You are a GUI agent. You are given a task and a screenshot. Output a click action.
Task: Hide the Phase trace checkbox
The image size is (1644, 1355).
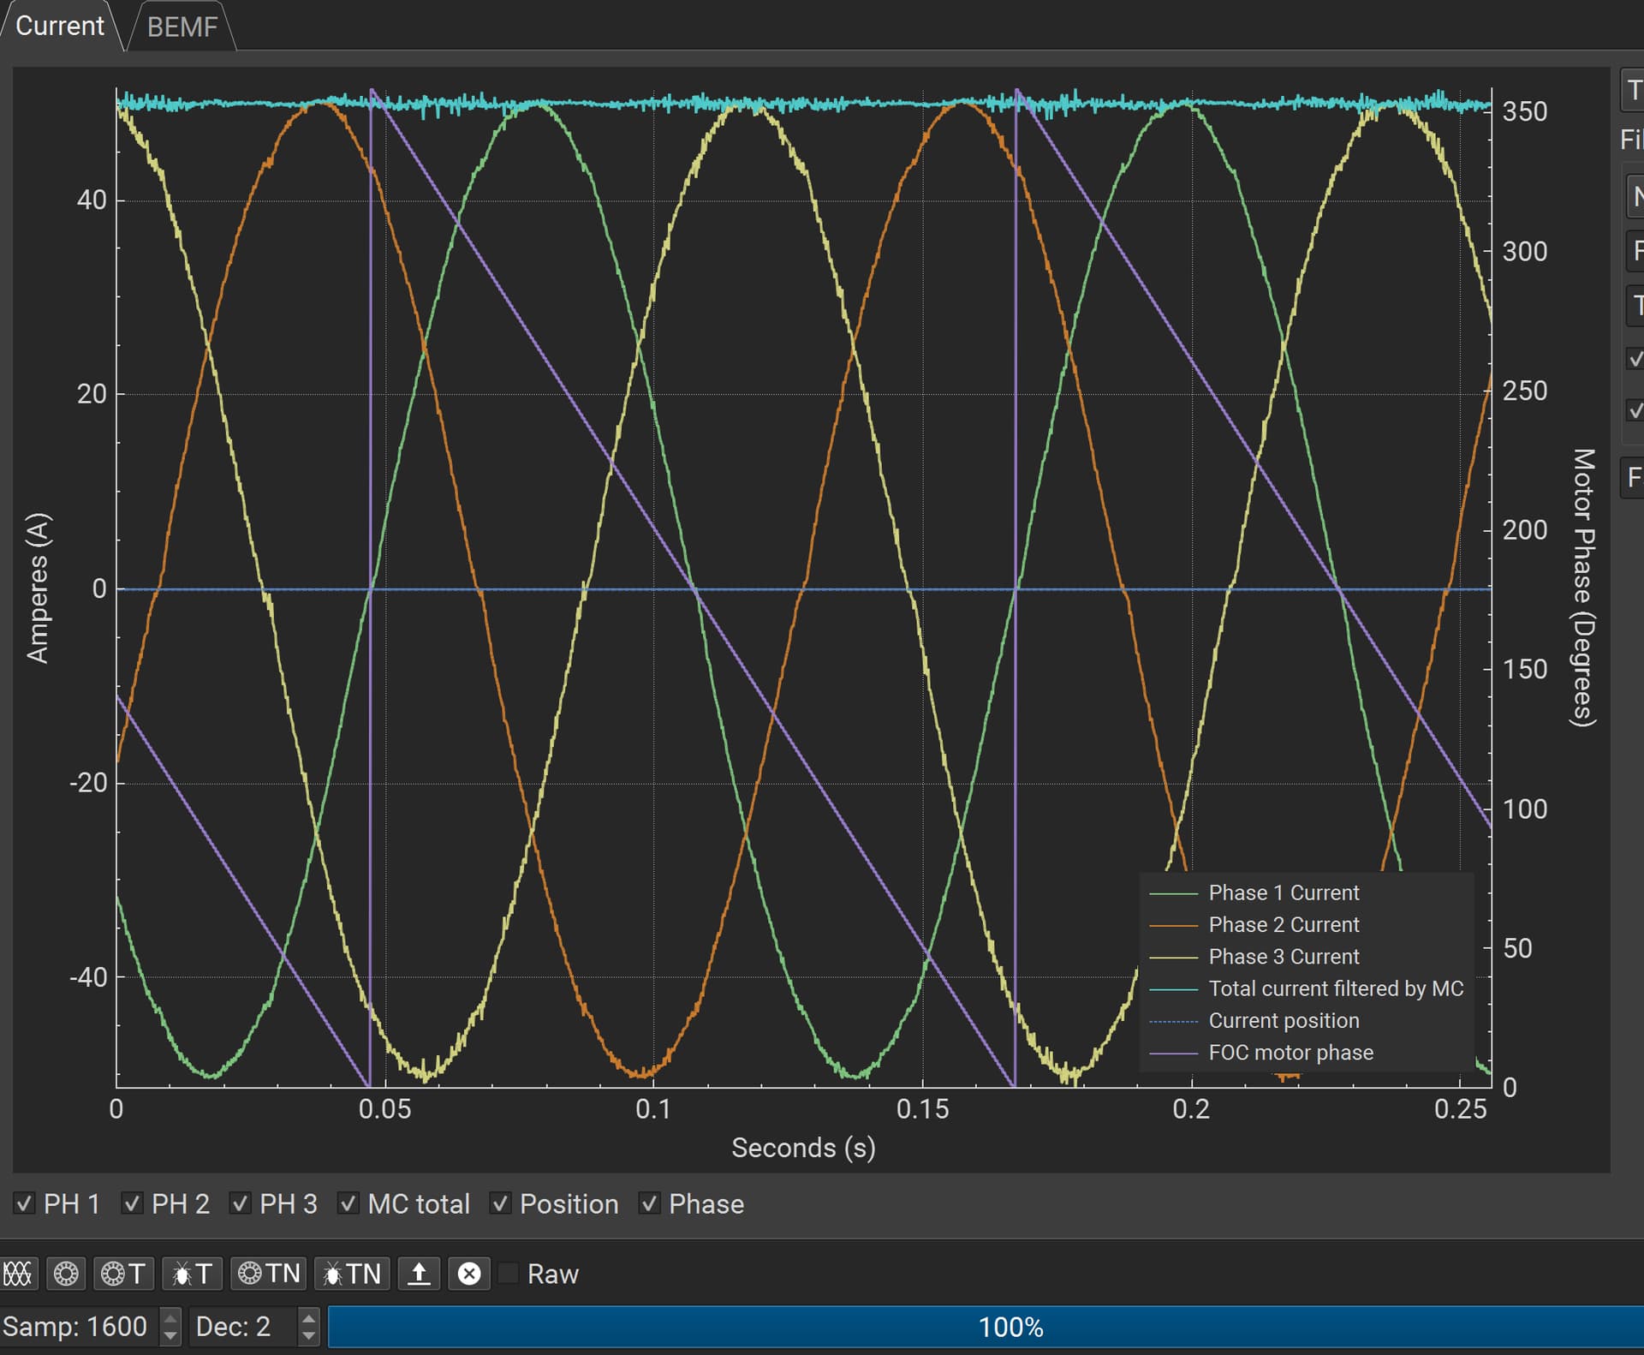pos(649,1203)
